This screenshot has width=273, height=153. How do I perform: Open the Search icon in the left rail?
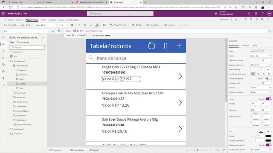click(x=3, y=85)
